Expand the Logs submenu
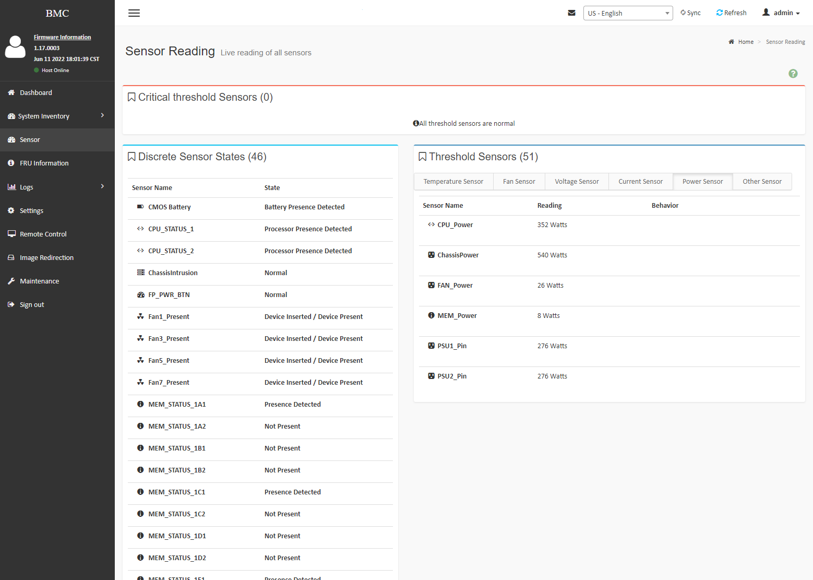Screen dimensions: 813x580 57,187
